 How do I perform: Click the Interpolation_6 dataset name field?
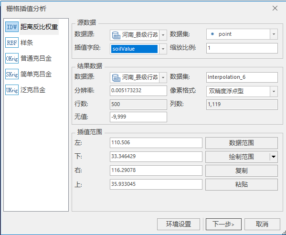point(242,77)
